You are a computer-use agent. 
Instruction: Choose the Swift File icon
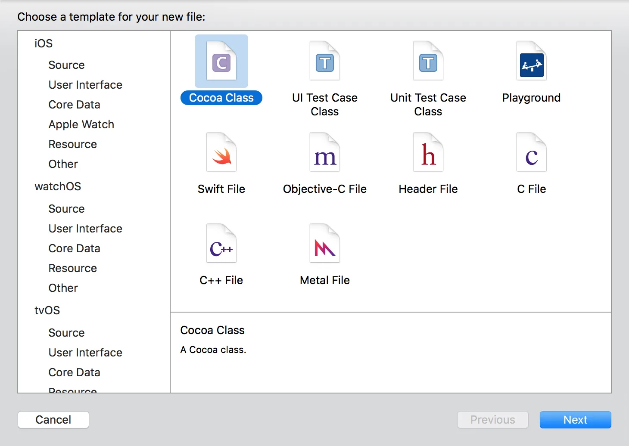[221, 152]
